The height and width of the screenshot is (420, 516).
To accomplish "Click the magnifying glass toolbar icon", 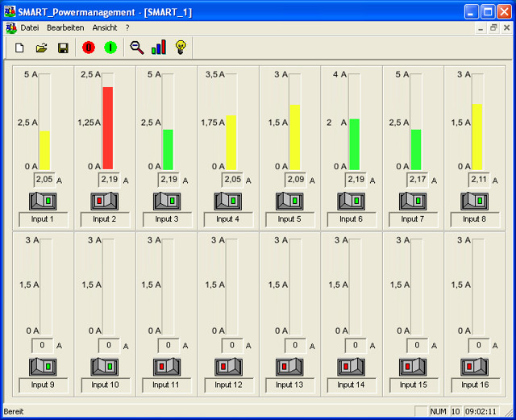I will pos(137,48).
